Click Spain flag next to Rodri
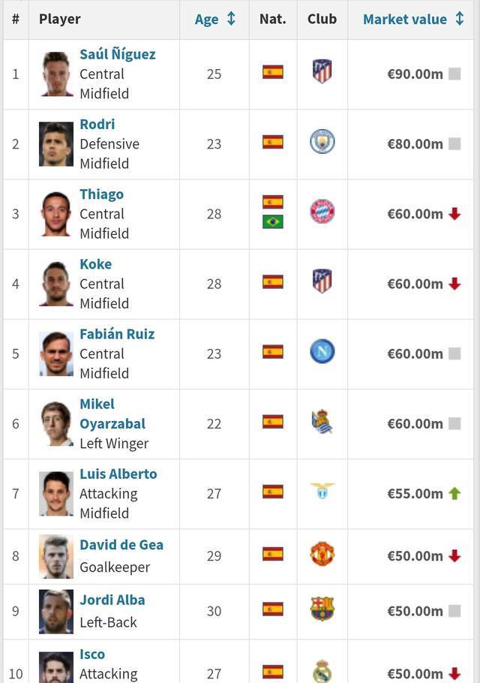Screen dimensions: 480x683 tap(273, 142)
